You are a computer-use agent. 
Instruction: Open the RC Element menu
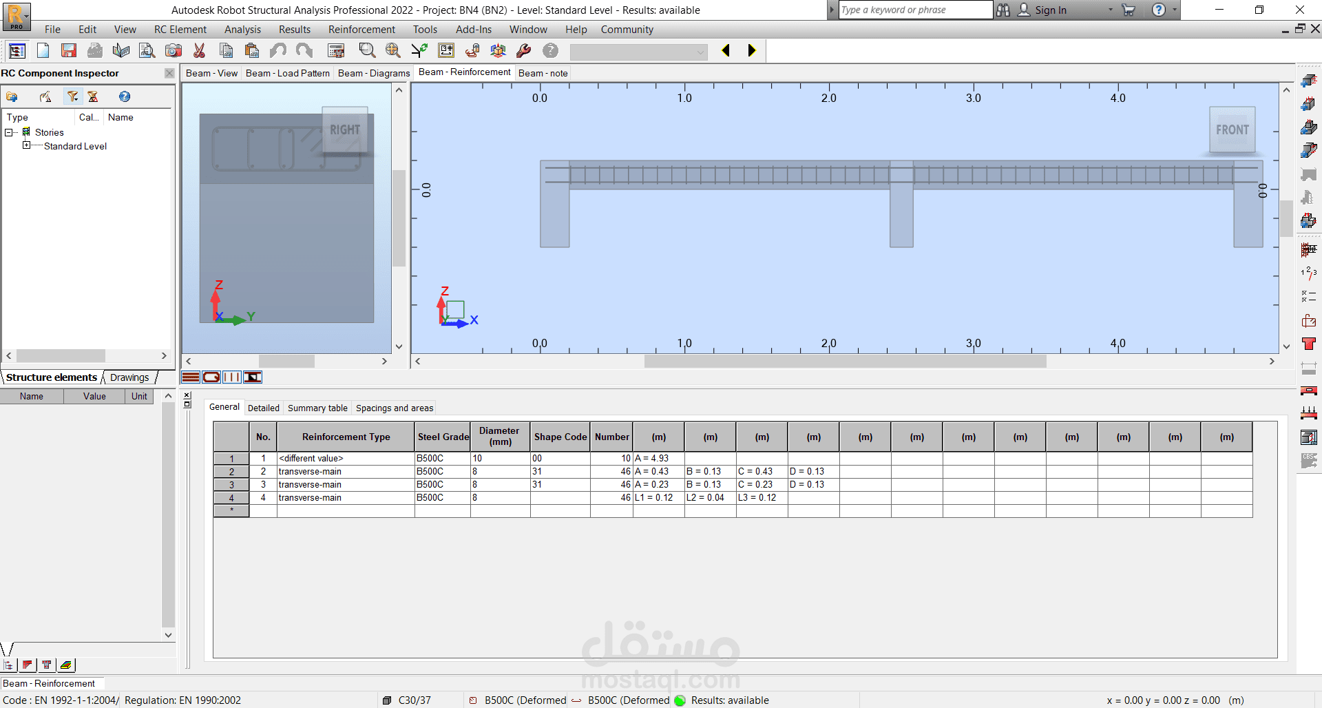(180, 29)
